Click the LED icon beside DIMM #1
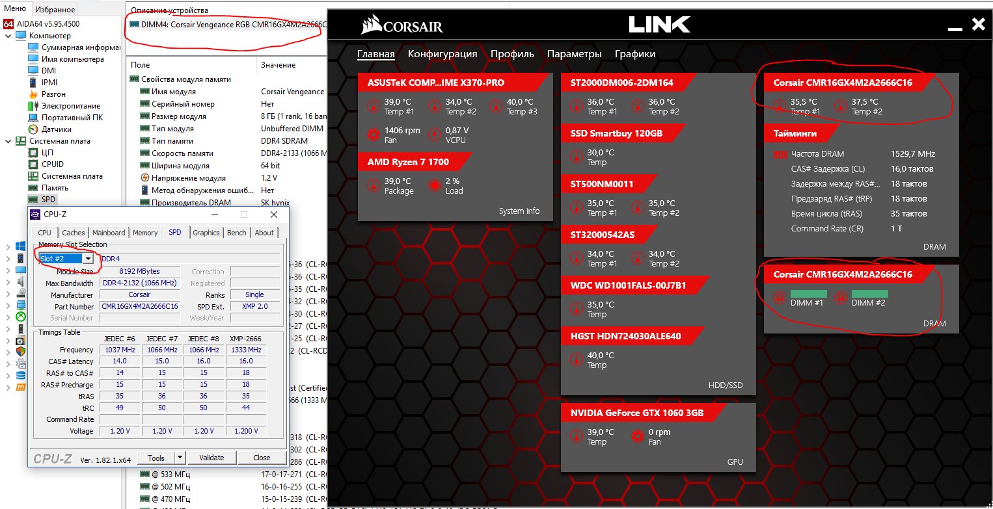 pyautogui.click(x=780, y=298)
